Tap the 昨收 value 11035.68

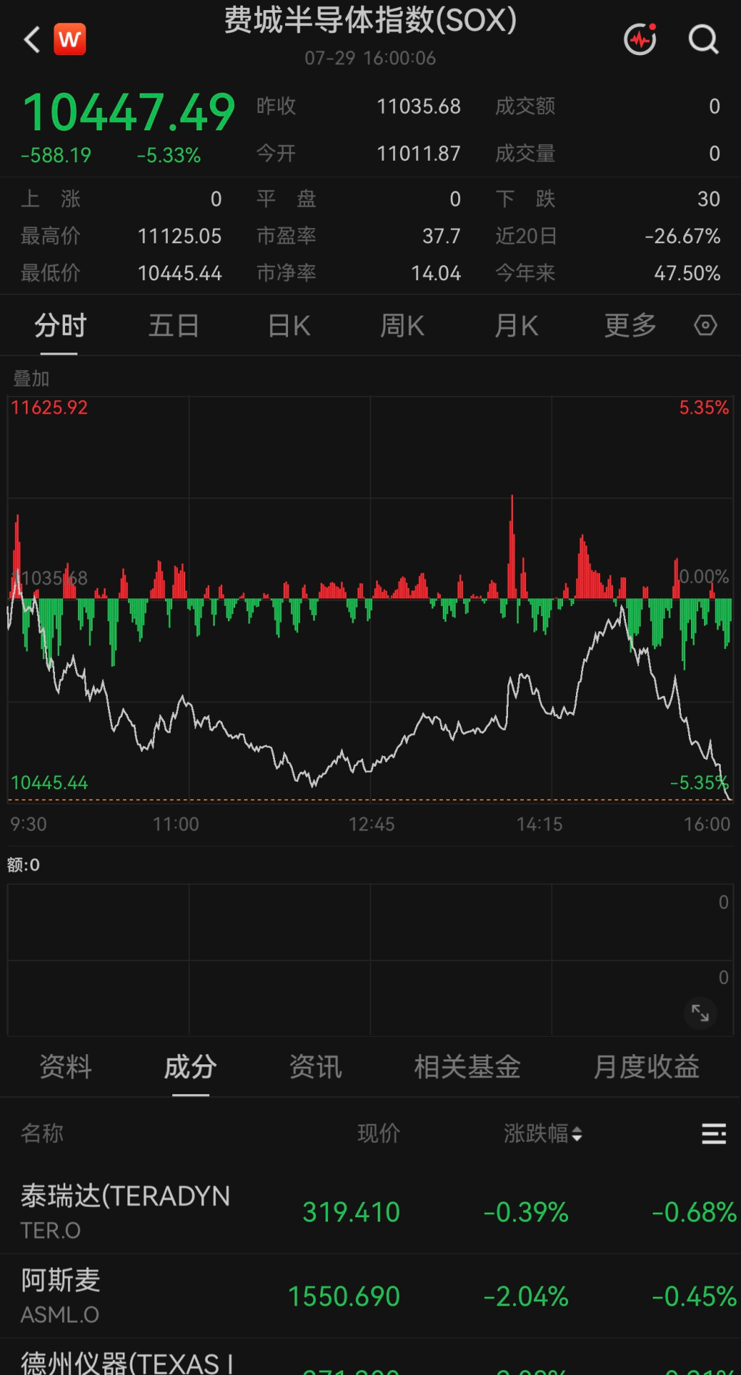[418, 106]
